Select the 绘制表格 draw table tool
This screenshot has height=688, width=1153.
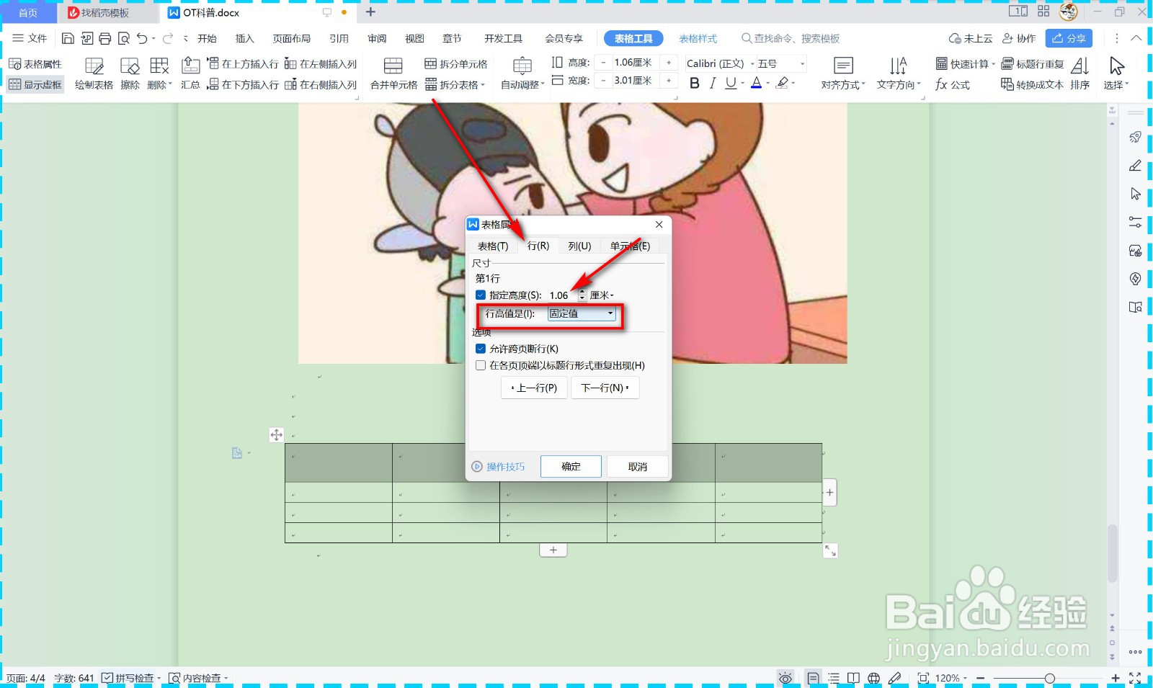(94, 74)
